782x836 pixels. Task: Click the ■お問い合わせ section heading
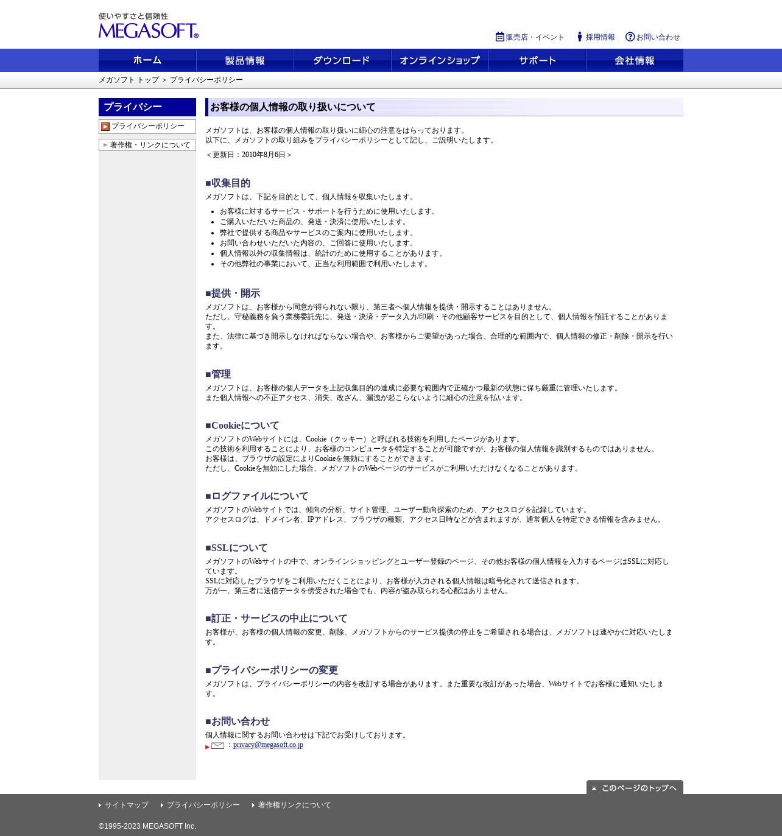238,722
